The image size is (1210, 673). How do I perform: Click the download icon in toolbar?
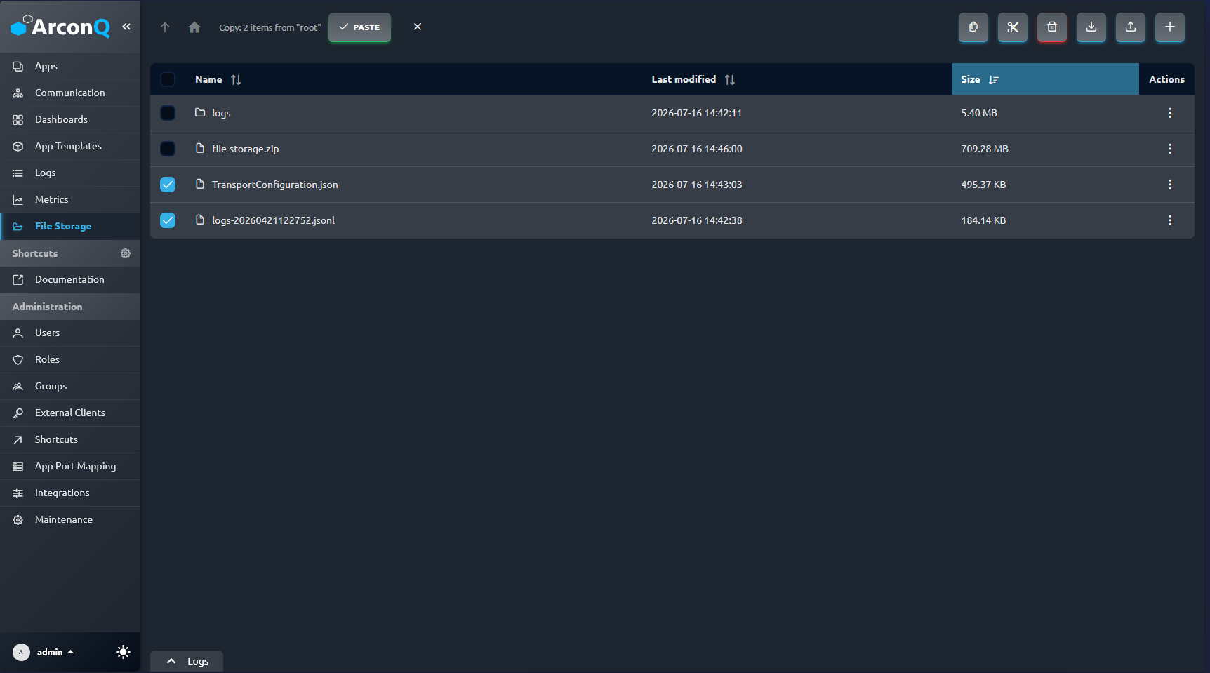(x=1091, y=27)
